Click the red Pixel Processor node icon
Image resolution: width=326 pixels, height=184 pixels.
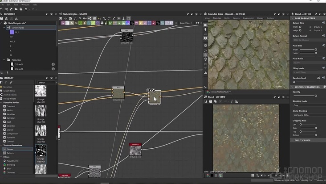pyautogui.click(x=154, y=23)
